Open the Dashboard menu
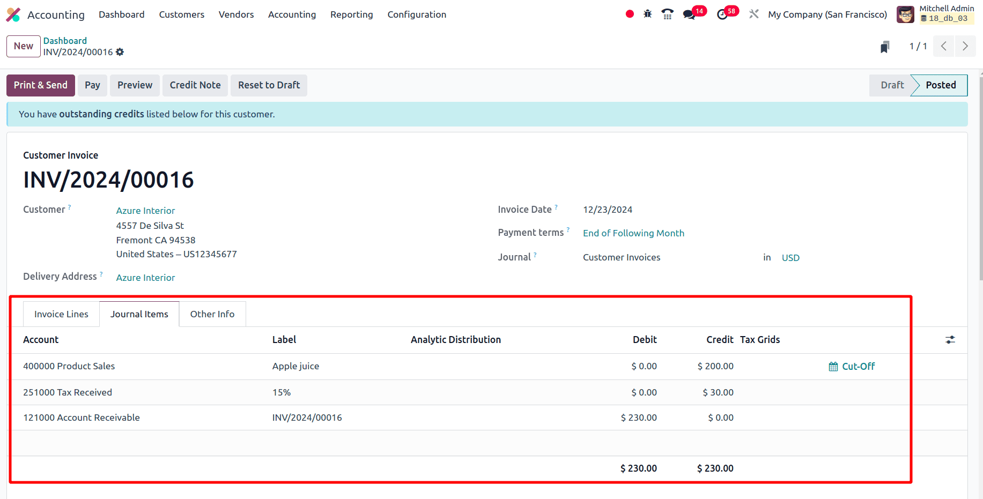 pos(122,14)
